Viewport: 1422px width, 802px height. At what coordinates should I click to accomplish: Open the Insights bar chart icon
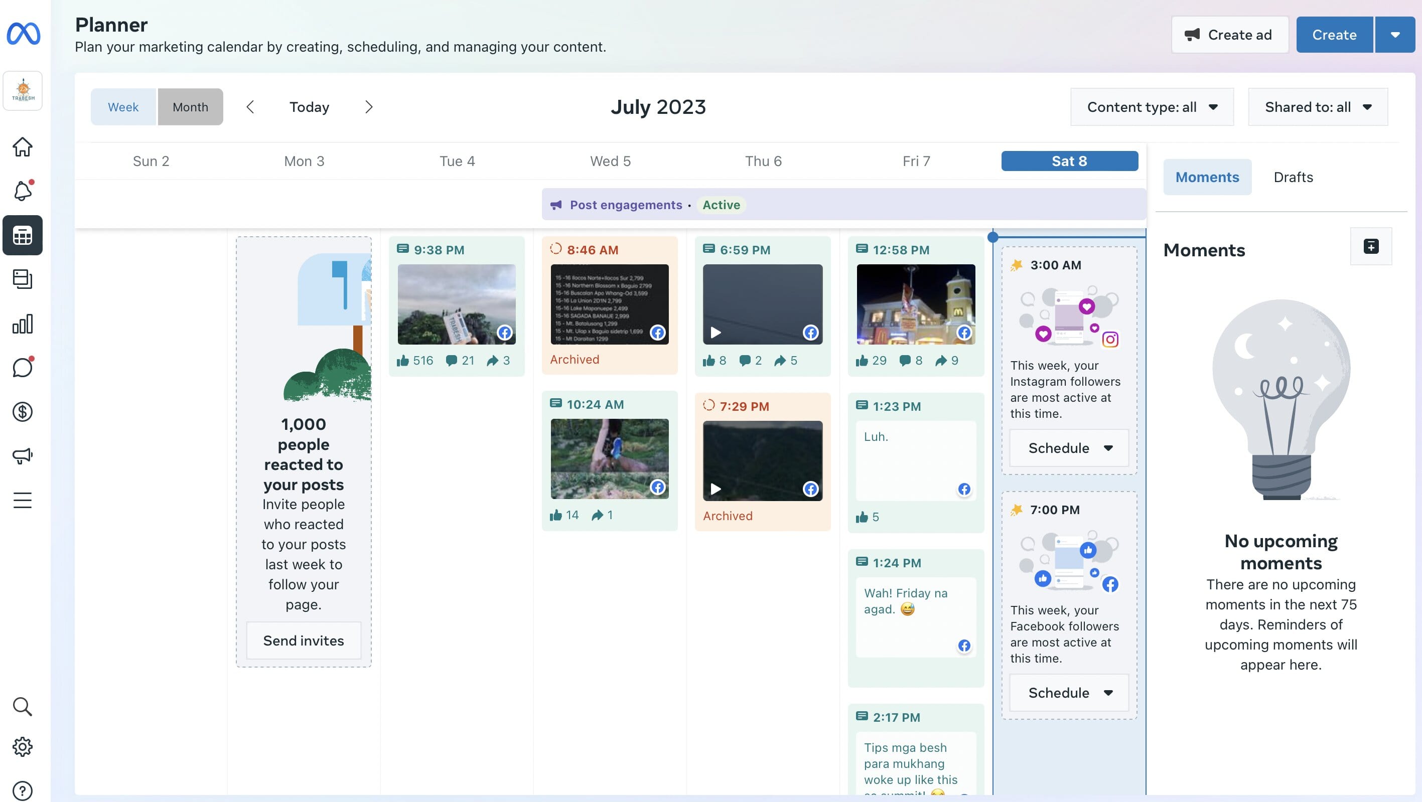click(23, 324)
